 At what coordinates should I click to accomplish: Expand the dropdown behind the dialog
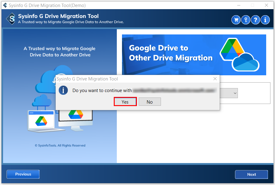coord(235,93)
